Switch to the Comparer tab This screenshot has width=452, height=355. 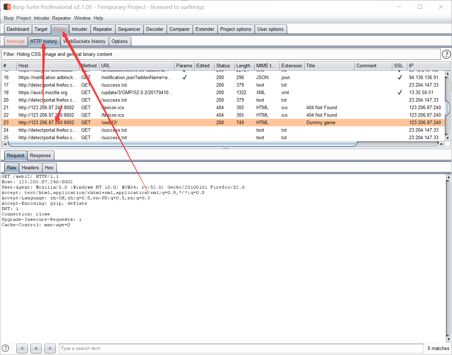point(180,29)
